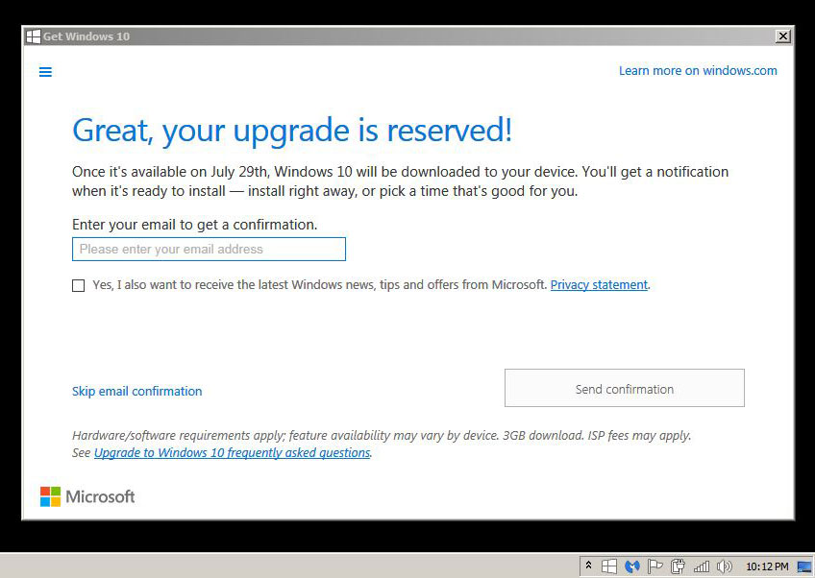Click the power plug battery icon

click(678, 566)
